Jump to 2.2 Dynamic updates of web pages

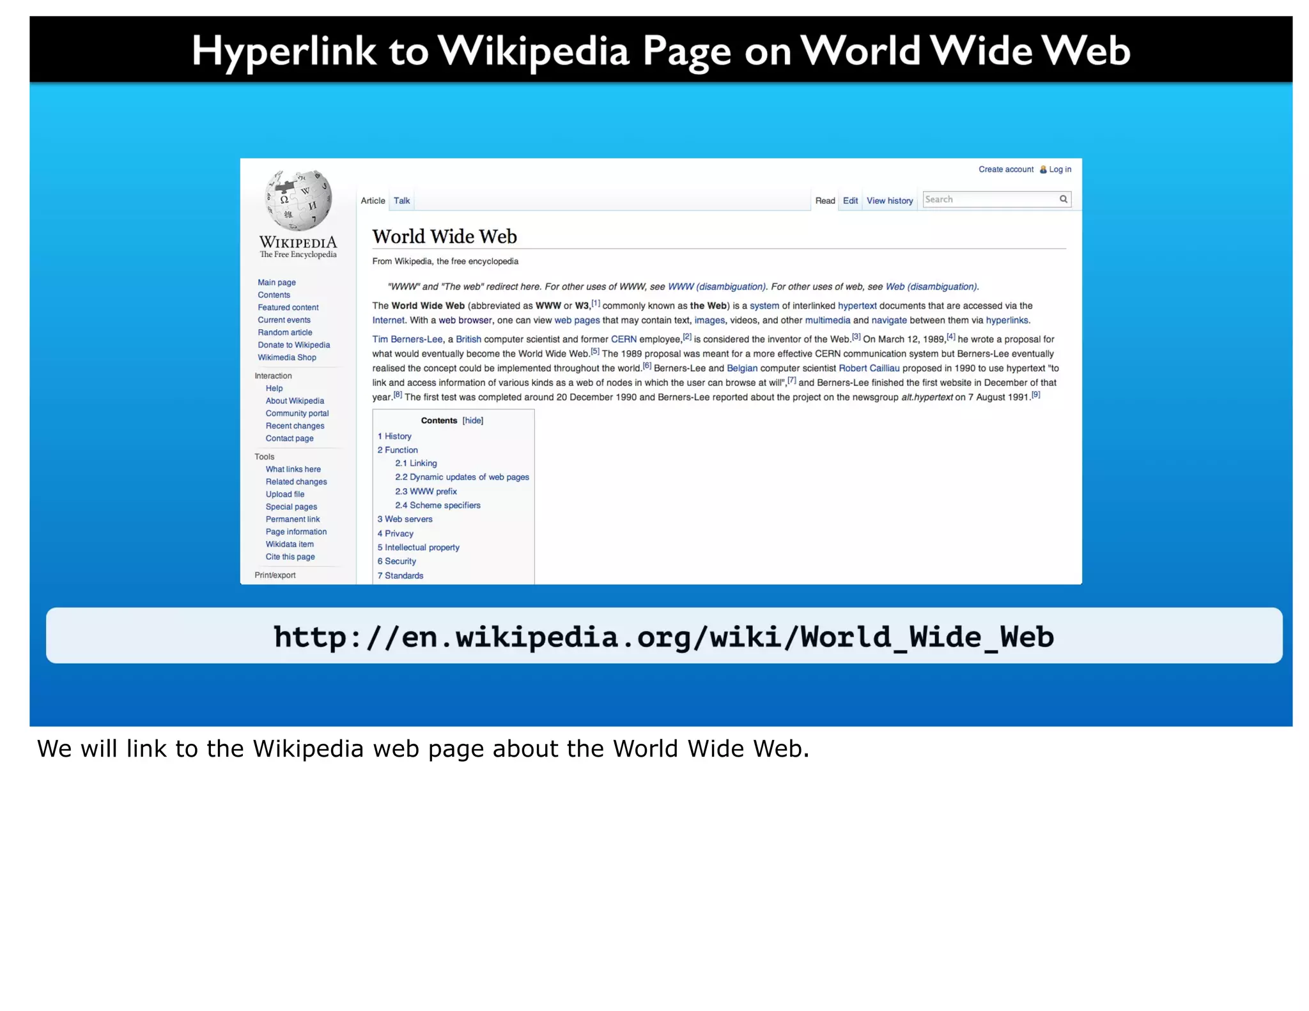point(462,477)
